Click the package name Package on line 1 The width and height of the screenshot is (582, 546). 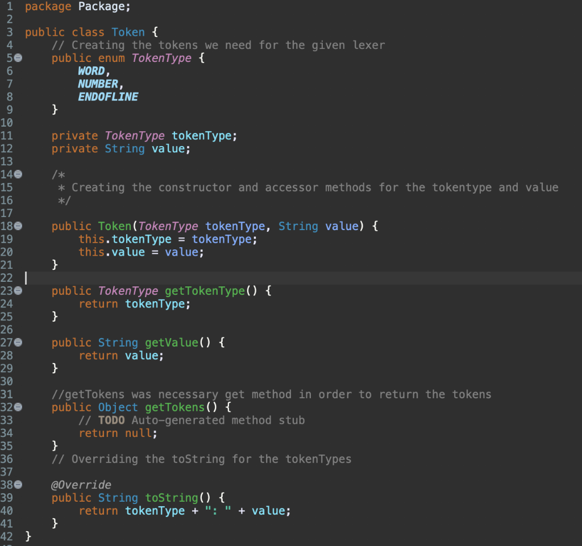[x=101, y=7]
